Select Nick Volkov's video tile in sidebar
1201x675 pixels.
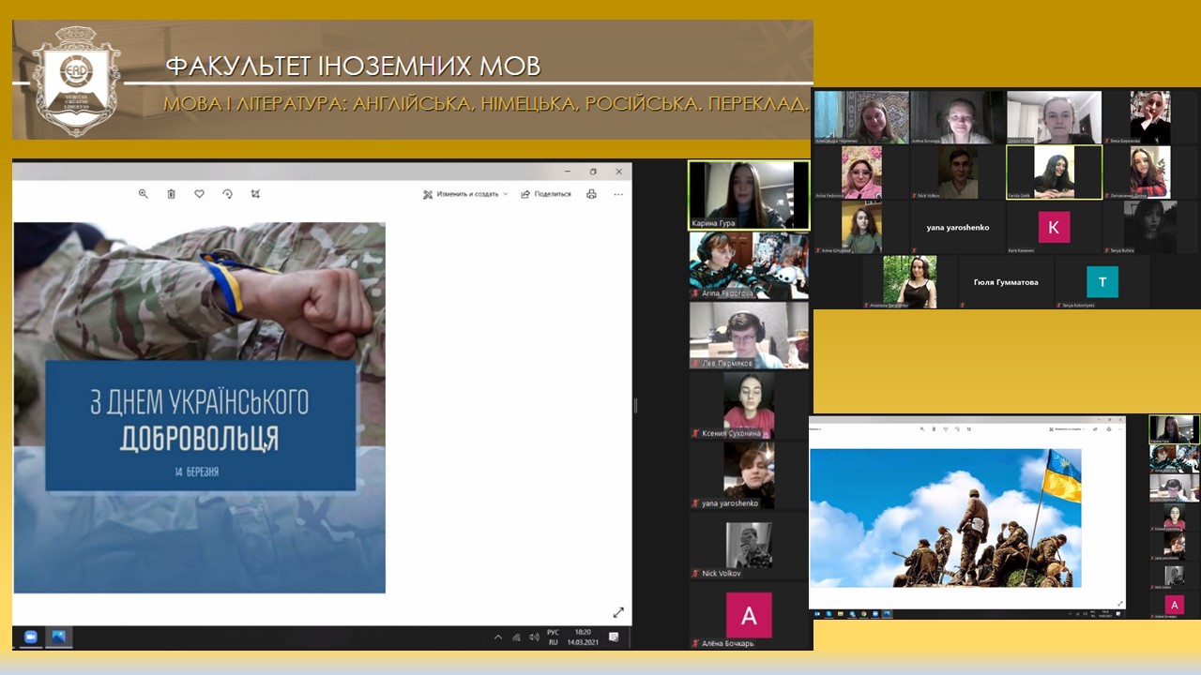tap(748, 545)
